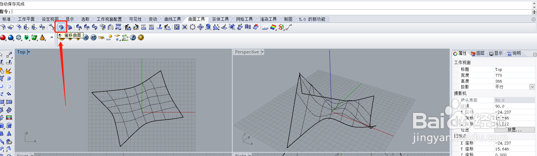Open the 实体工具 tab
Screen dimensions: 537x156
(220, 19)
